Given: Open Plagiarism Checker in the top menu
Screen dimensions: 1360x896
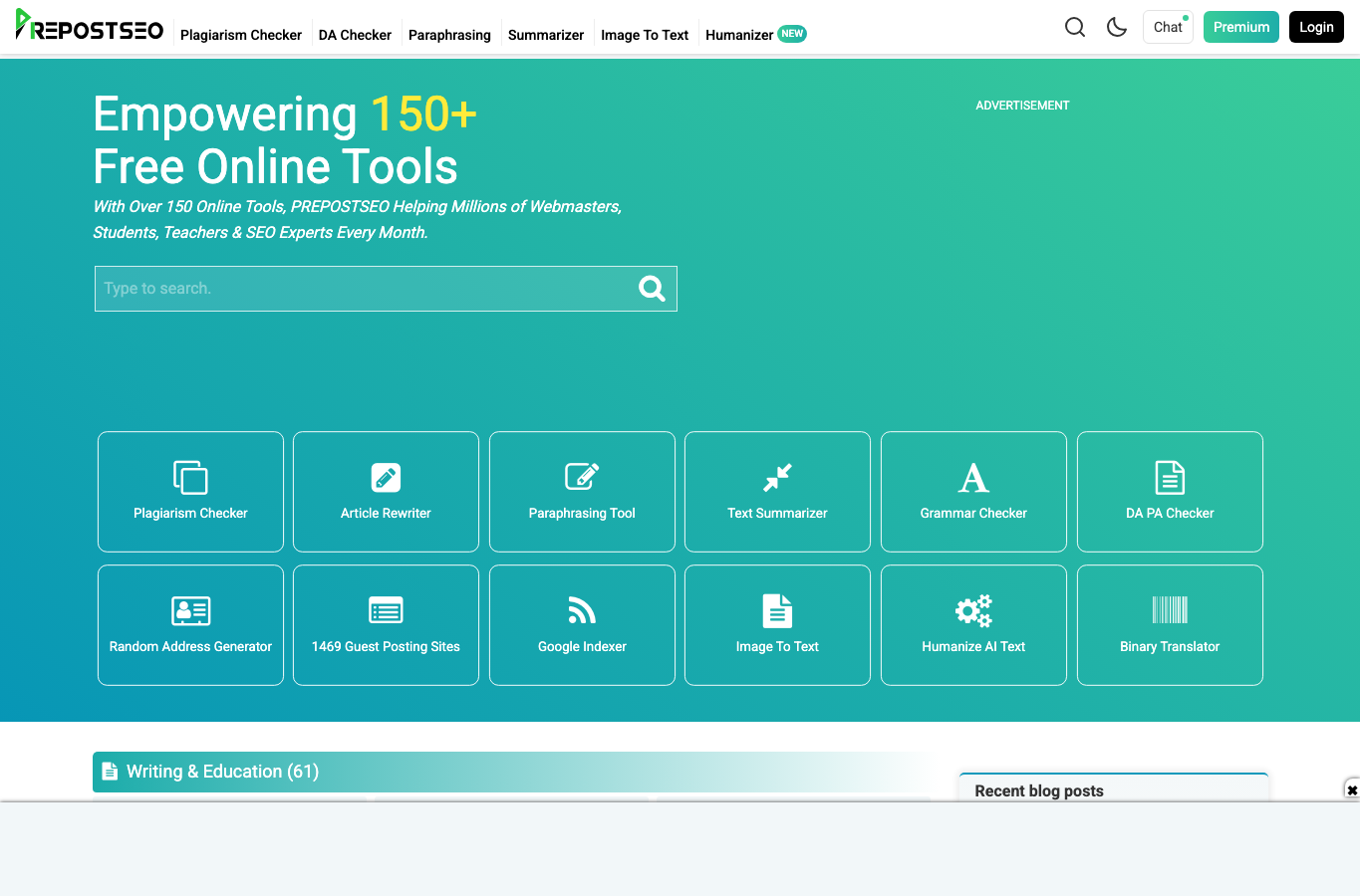Looking at the screenshot, I should point(241,35).
